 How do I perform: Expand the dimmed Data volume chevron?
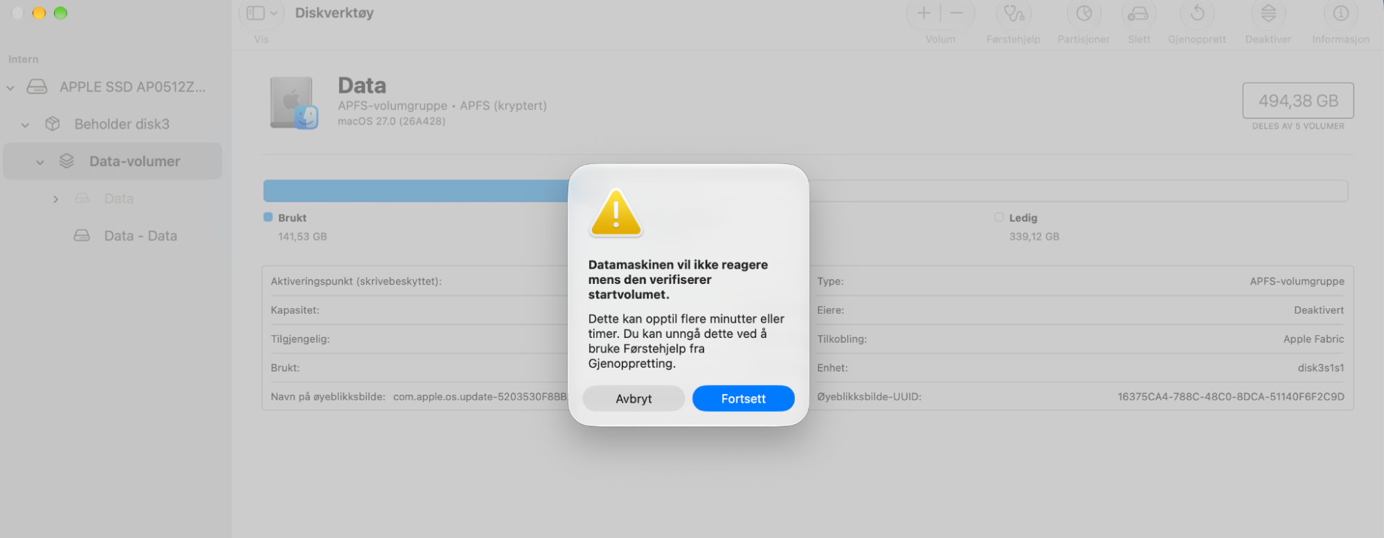click(55, 199)
